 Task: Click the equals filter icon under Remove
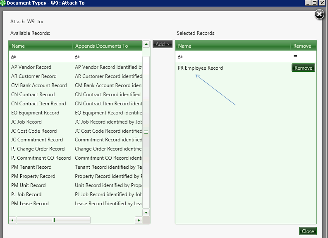(x=295, y=56)
